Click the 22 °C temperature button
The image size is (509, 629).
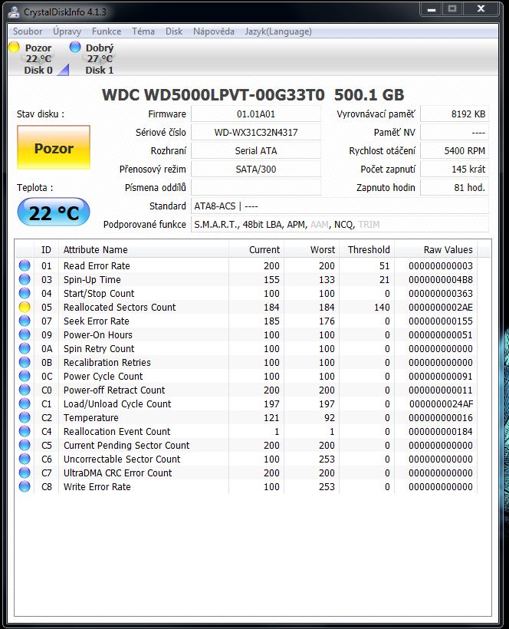coord(54,212)
